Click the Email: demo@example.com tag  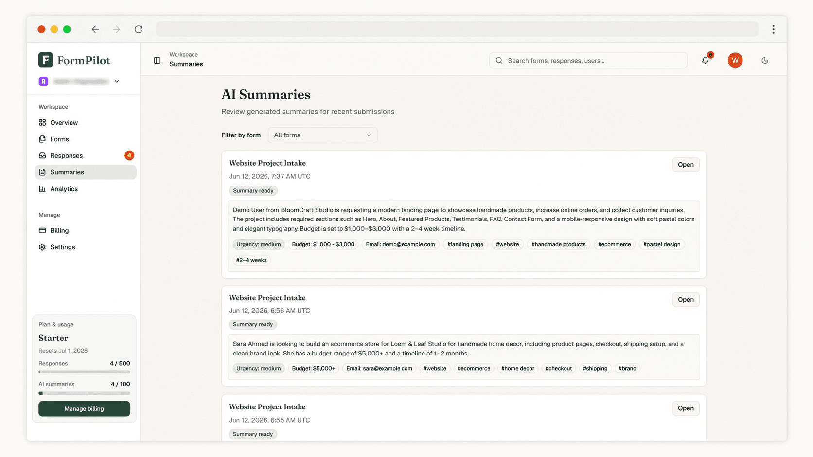point(400,244)
